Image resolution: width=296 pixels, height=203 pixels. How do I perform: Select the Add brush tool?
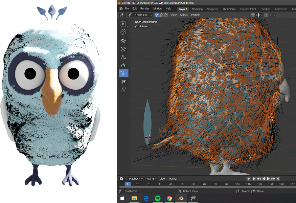[x=123, y=57]
